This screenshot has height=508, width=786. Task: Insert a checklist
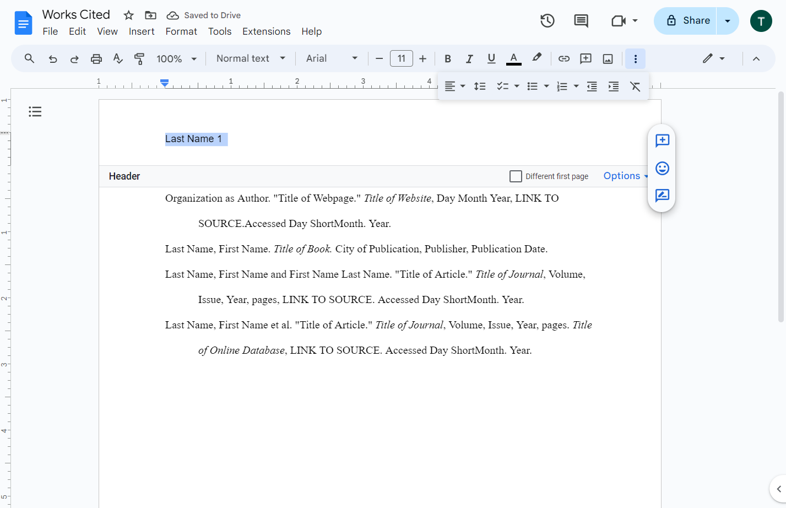502,87
